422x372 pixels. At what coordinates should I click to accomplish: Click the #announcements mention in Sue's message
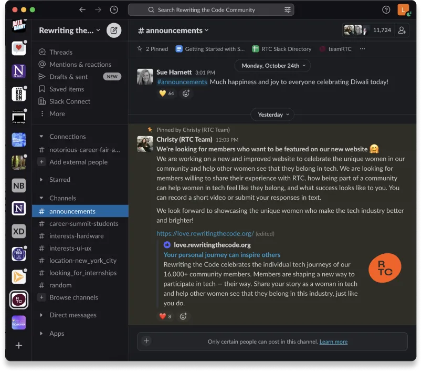point(182,82)
